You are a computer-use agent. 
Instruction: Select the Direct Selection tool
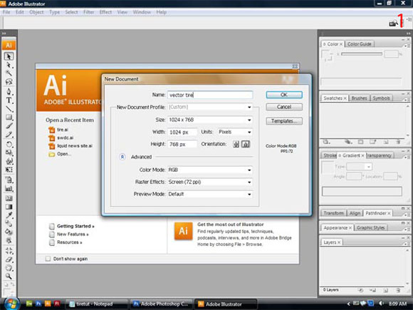coord(9,65)
